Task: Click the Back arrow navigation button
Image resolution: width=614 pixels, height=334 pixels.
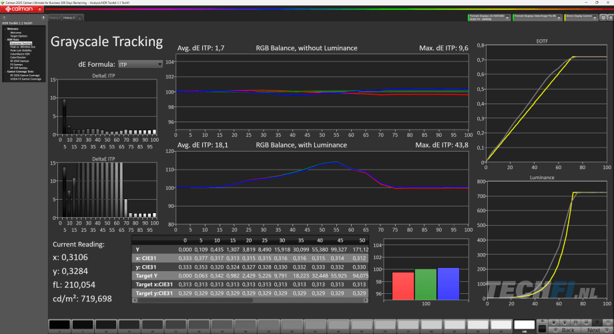Action: pos(564,329)
